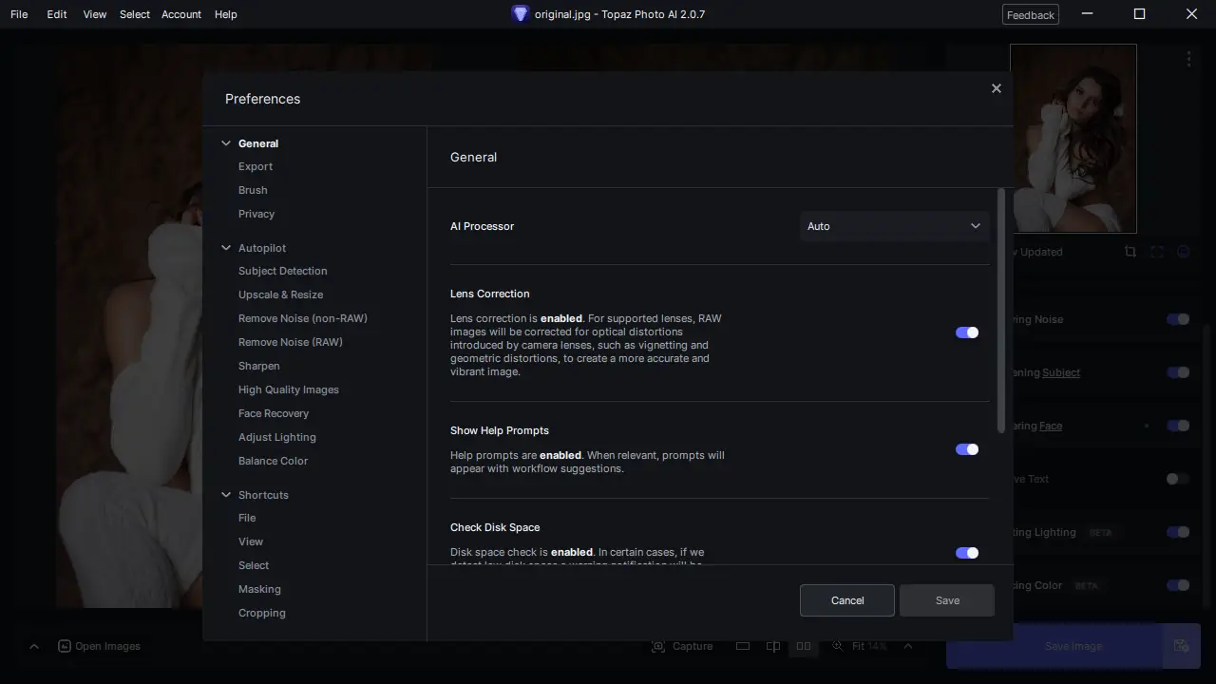Viewport: 1216px width, 684px height.
Task: Close the Preferences dialog with the X
Action: [996, 88]
